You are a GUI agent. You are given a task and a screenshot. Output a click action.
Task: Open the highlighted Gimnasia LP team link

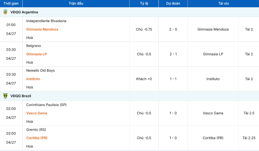(37, 54)
